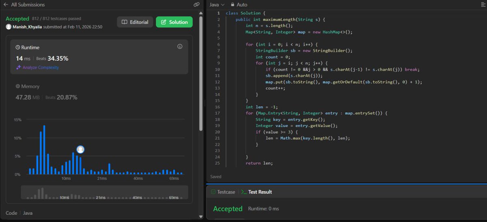Click the Accepted status in left panel
The height and width of the screenshot is (222, 487).
coord(17,19)
